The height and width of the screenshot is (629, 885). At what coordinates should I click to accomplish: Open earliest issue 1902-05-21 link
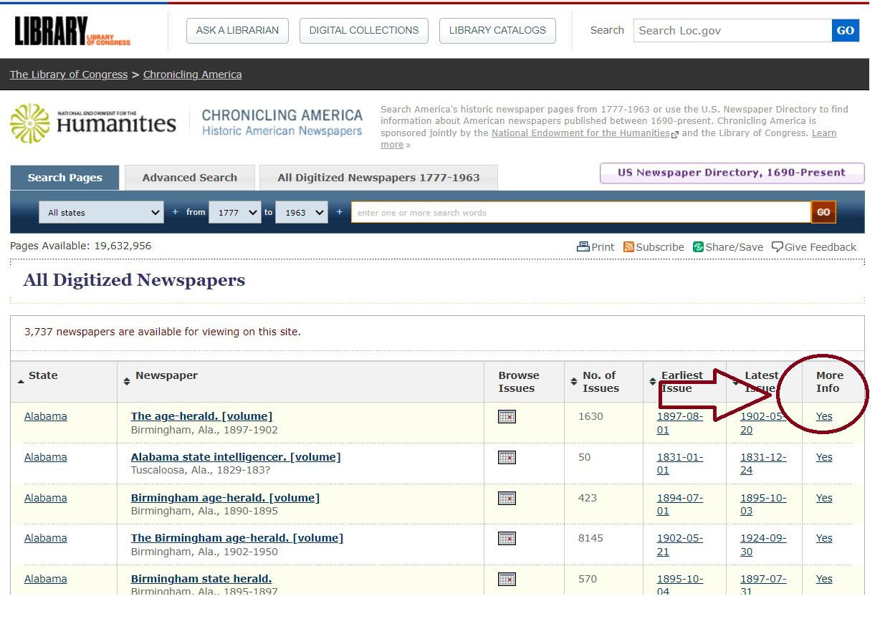click(680, 544)
